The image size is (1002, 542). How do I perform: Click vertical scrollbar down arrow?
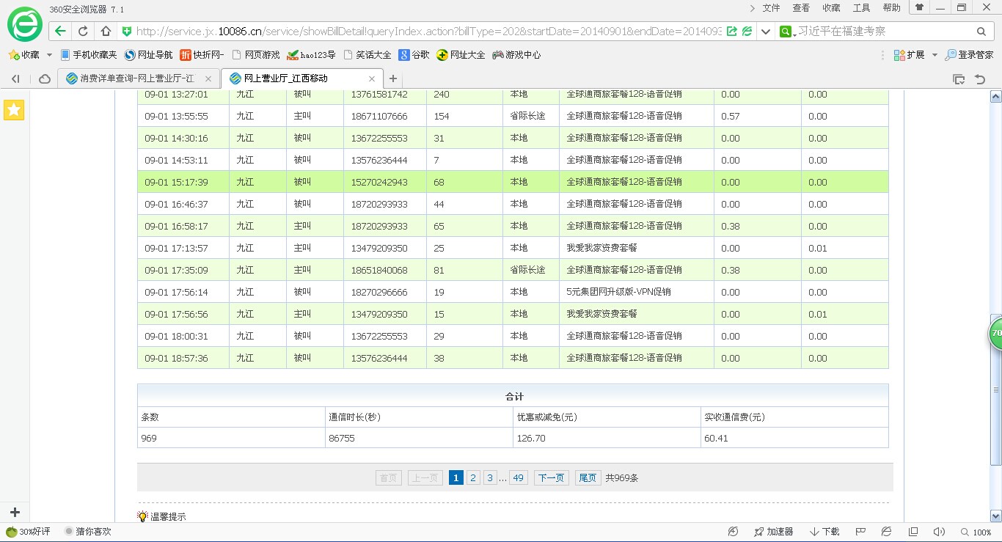click(x=995, y=516)
